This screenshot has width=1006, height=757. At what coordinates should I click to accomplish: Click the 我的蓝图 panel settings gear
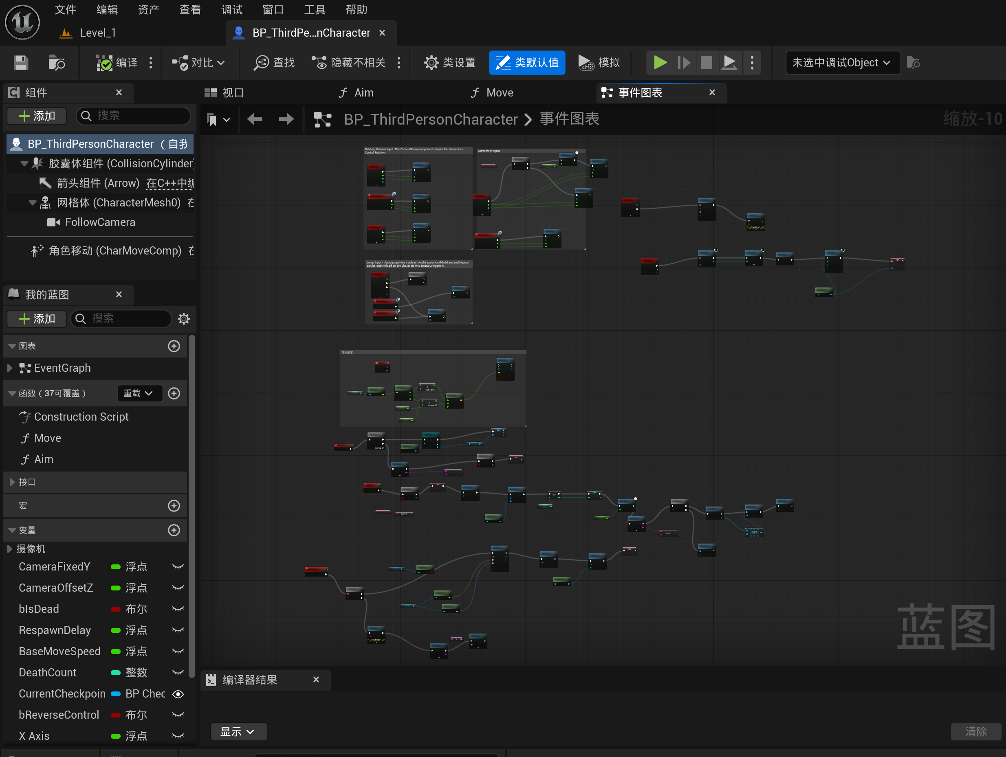(184, 319)
